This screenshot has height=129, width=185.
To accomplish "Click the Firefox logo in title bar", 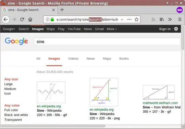I will 3,3.
